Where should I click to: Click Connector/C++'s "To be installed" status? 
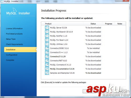(93, 52)
